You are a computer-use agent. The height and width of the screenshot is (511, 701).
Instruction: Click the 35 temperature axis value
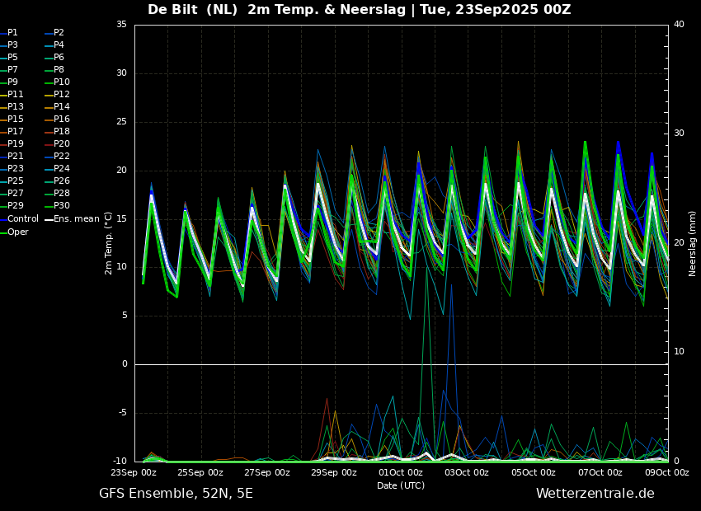coord(121,25)
